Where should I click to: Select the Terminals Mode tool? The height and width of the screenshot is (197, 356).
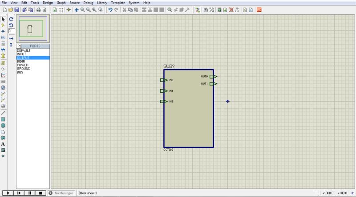point(3,63)
